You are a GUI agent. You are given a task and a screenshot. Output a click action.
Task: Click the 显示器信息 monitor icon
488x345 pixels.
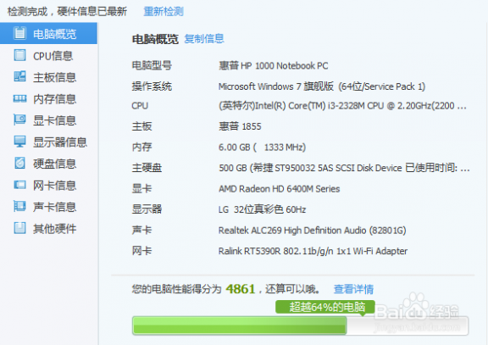click(20, 142)
